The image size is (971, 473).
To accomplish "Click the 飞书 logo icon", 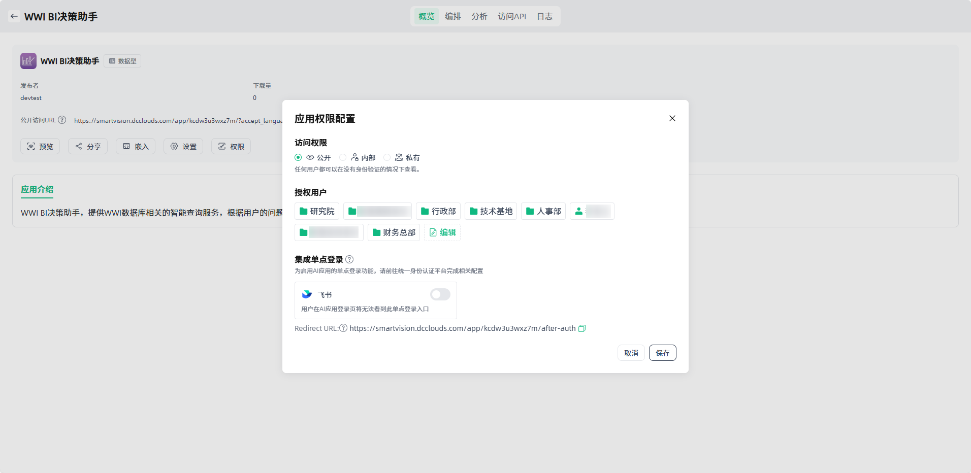I will point(307,294).
